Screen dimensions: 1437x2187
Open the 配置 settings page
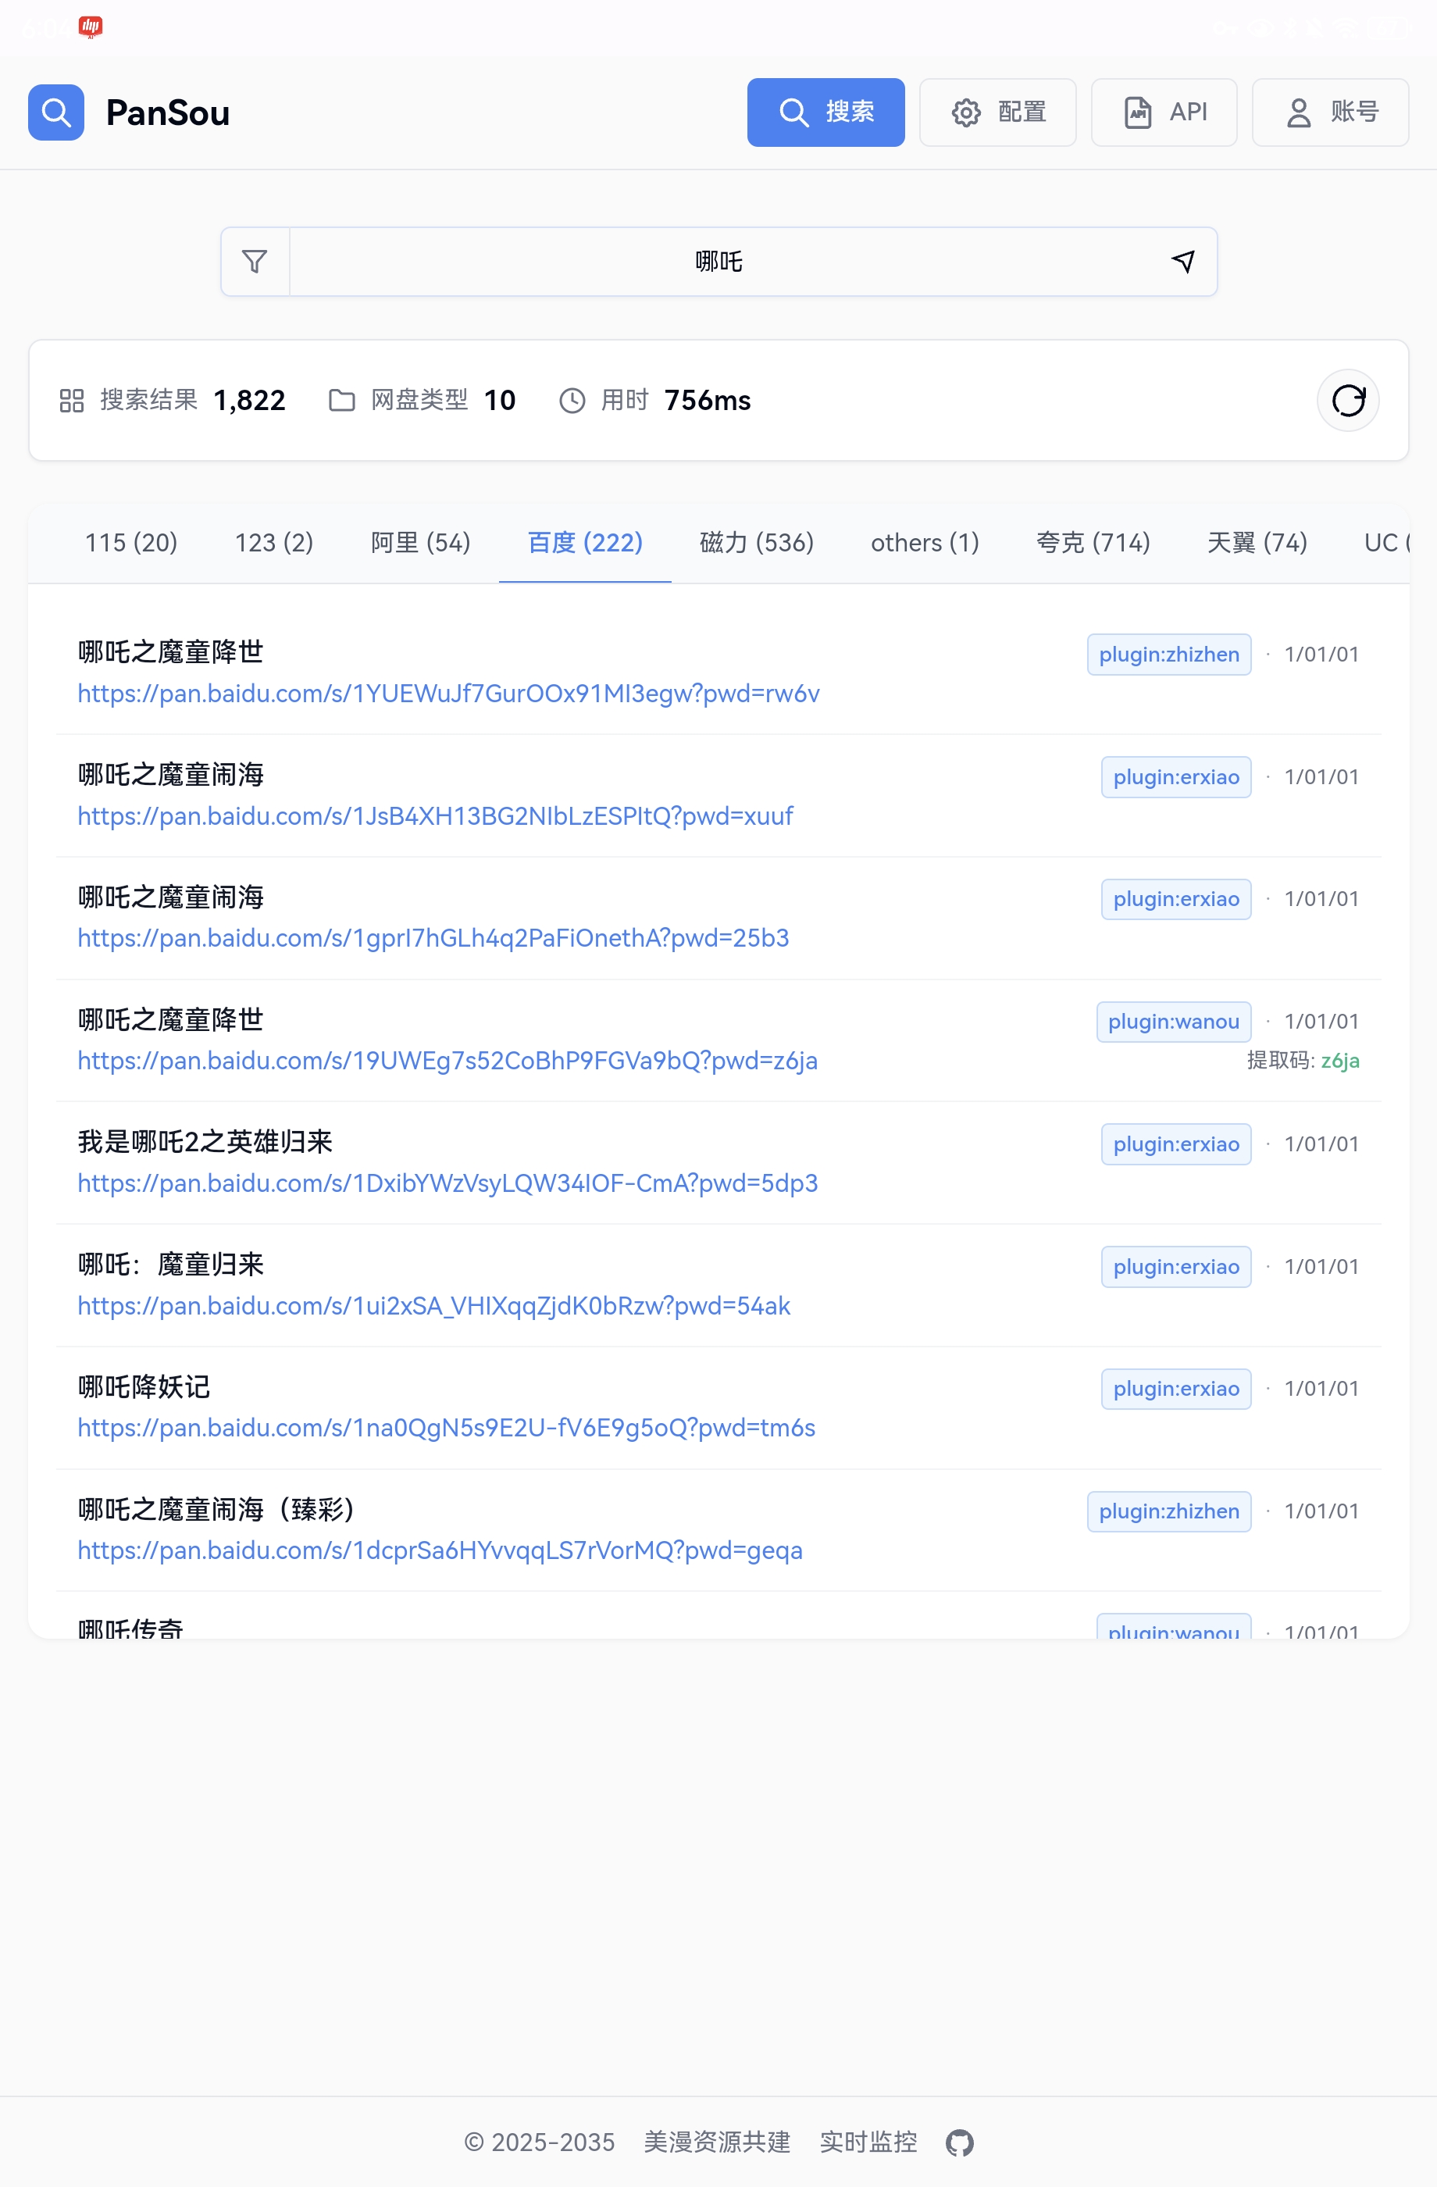(x=998, y=112)
